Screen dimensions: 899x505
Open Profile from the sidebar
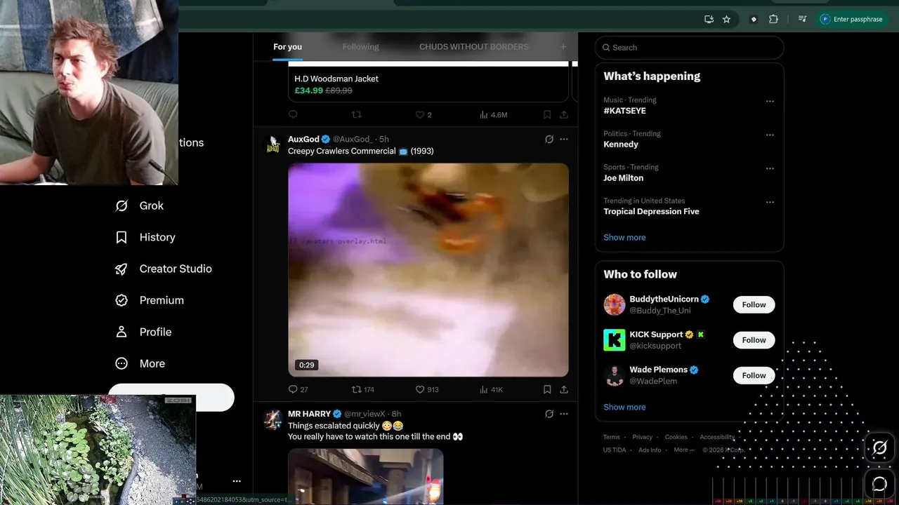(x=143, y=332)
